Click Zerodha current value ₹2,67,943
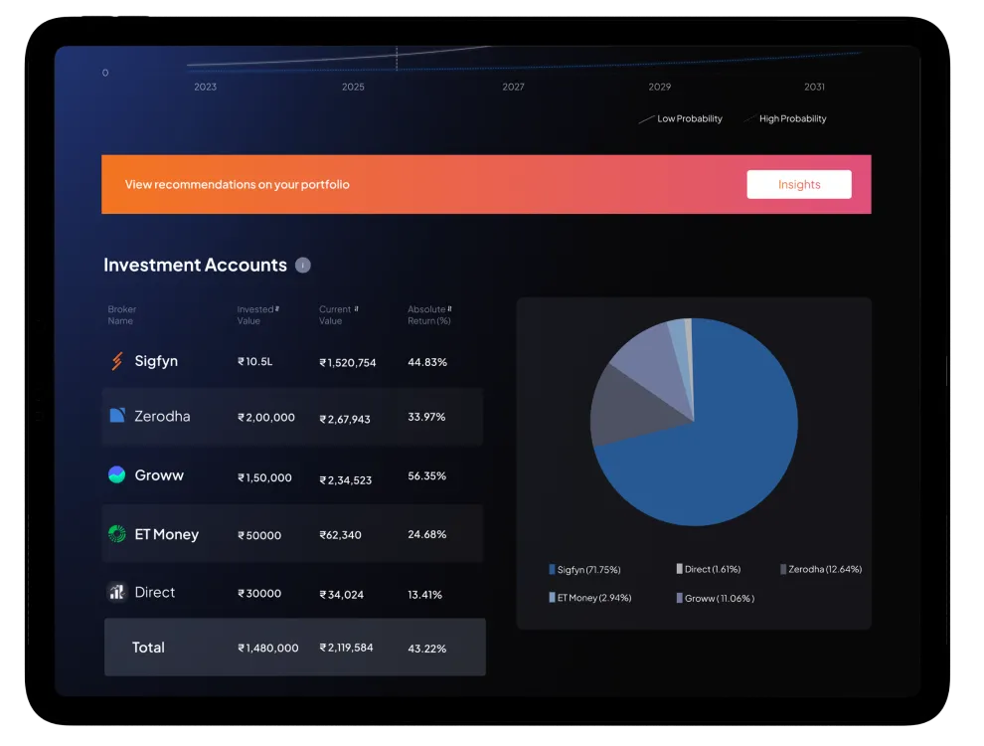This screenshot has width=984, height=746. 345,420
